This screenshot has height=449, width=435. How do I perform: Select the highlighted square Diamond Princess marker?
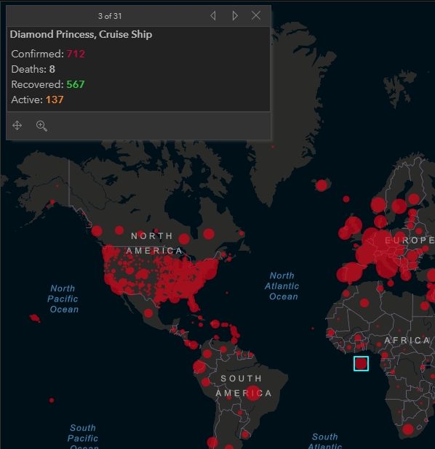pyautogui.click(x=361, y=364)
